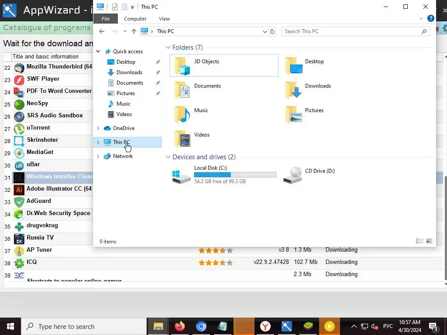Unpin Pictures from Quick access
The image size is (447, 335).
click(158, 93)
